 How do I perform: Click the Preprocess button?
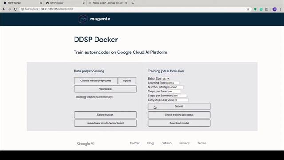pos(105,89)
